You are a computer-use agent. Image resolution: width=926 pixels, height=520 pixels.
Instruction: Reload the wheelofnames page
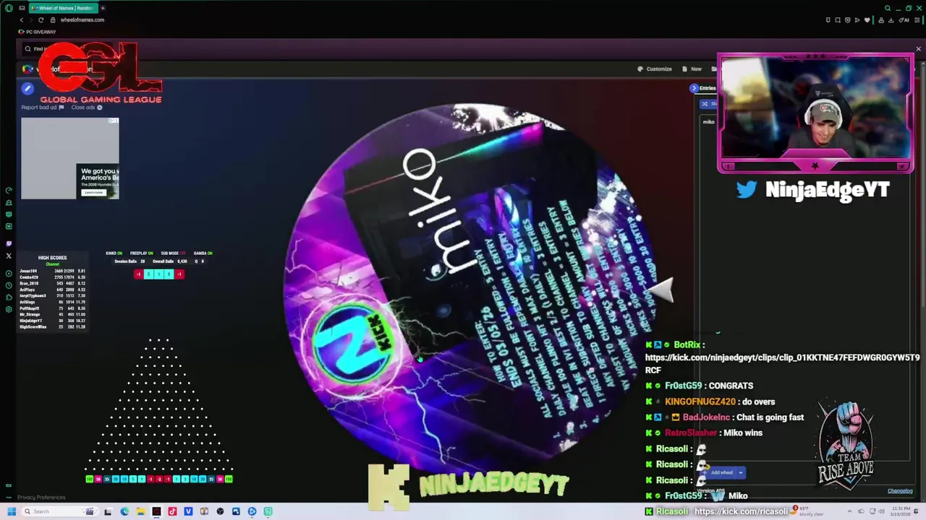point(41,20)
